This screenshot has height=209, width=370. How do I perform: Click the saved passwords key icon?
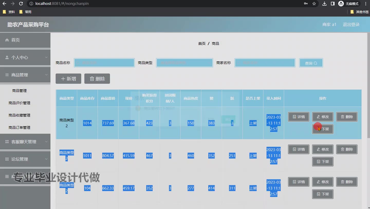tap(306, 4)
